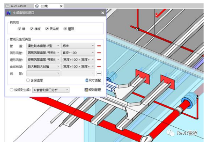Open the 矩形风管套管 type dropdown

click(43, 60)
